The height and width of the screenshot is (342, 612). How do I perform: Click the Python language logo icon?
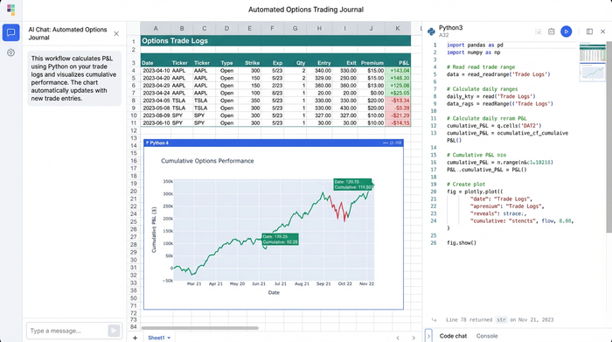[x=431, y=31]
